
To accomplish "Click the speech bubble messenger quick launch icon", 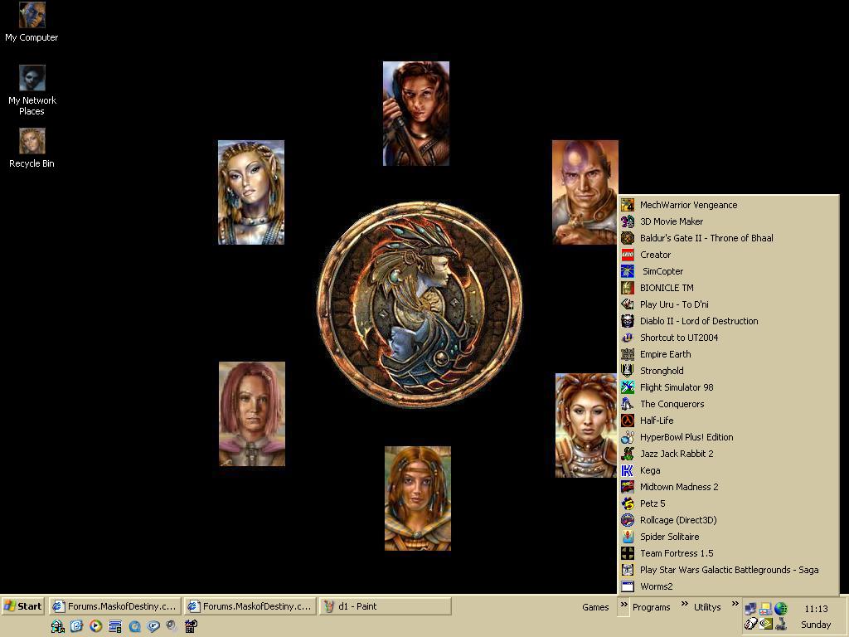I will tap(153, 626).
